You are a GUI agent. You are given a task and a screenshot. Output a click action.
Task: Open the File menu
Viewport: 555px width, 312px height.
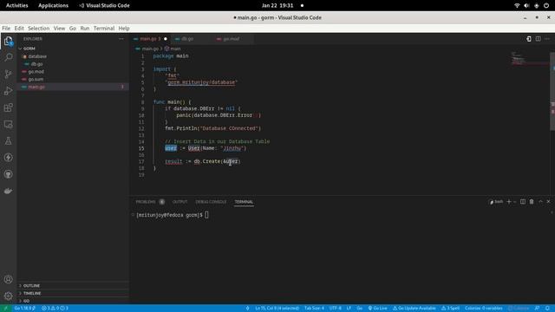[6, 29]
